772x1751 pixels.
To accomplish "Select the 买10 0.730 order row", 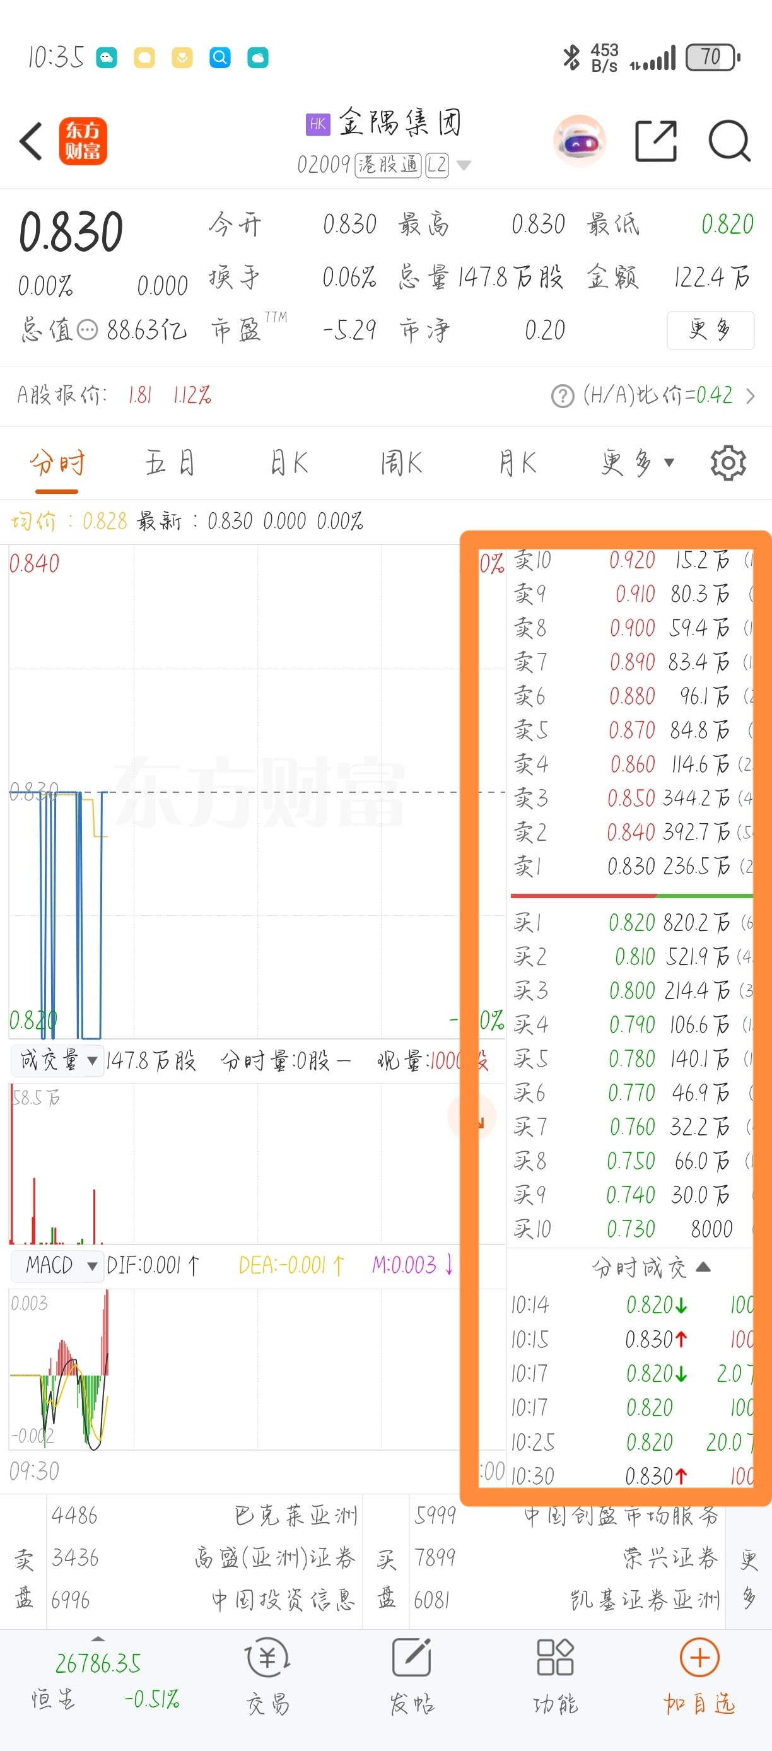I will pyautogui.click(x=631, y=1229).
